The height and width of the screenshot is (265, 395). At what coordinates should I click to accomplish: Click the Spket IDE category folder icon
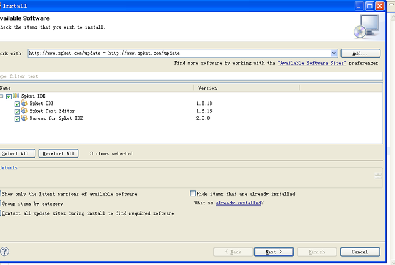coord(16,96)
